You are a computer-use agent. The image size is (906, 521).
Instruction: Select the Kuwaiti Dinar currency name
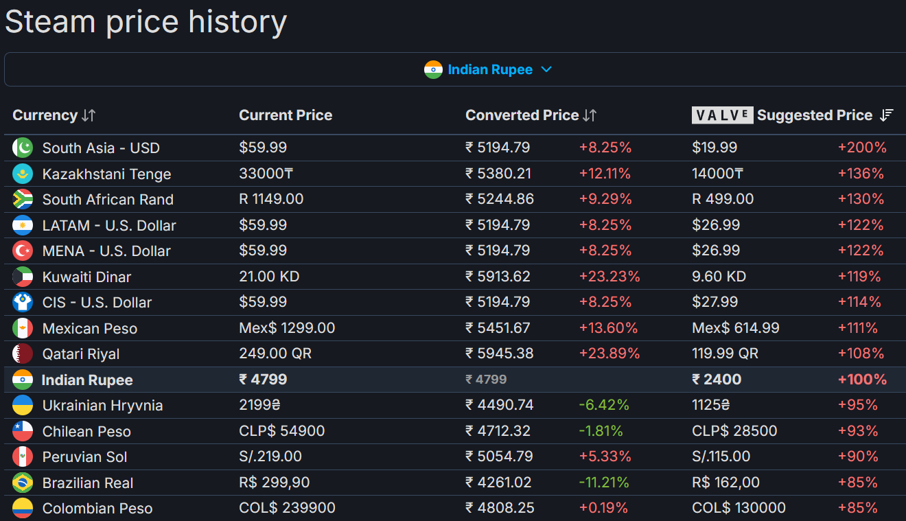tap(86, 277)
